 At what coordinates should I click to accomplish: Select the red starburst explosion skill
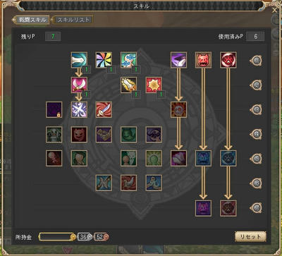tap(154, 85)
